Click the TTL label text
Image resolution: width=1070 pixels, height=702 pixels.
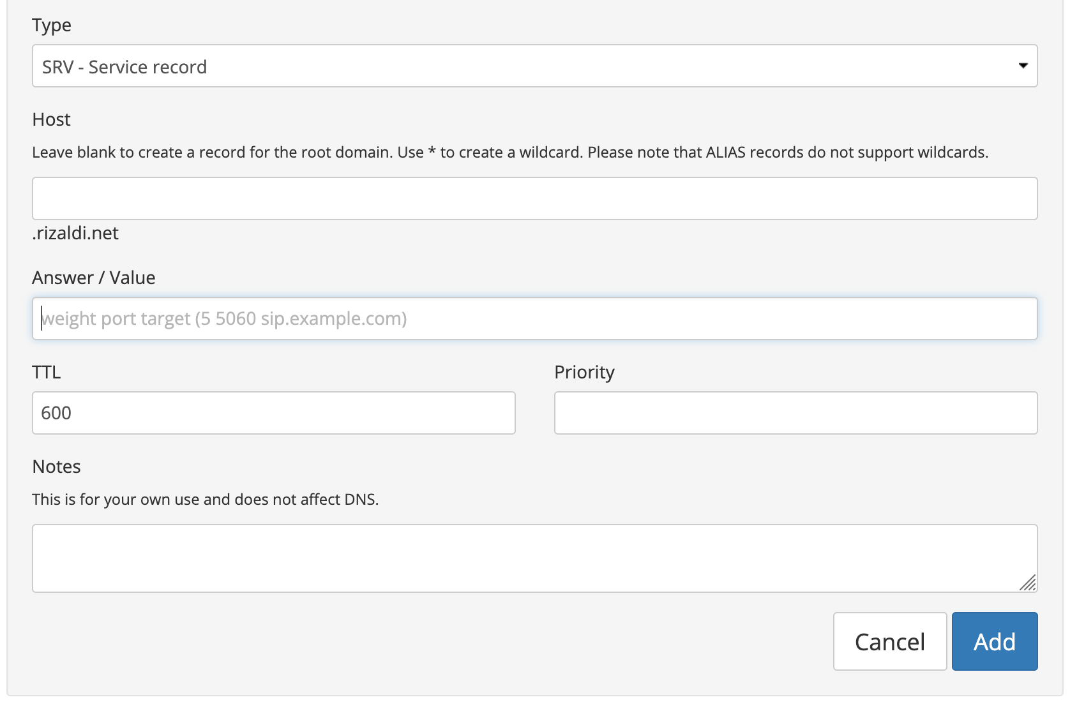point(46,372)
